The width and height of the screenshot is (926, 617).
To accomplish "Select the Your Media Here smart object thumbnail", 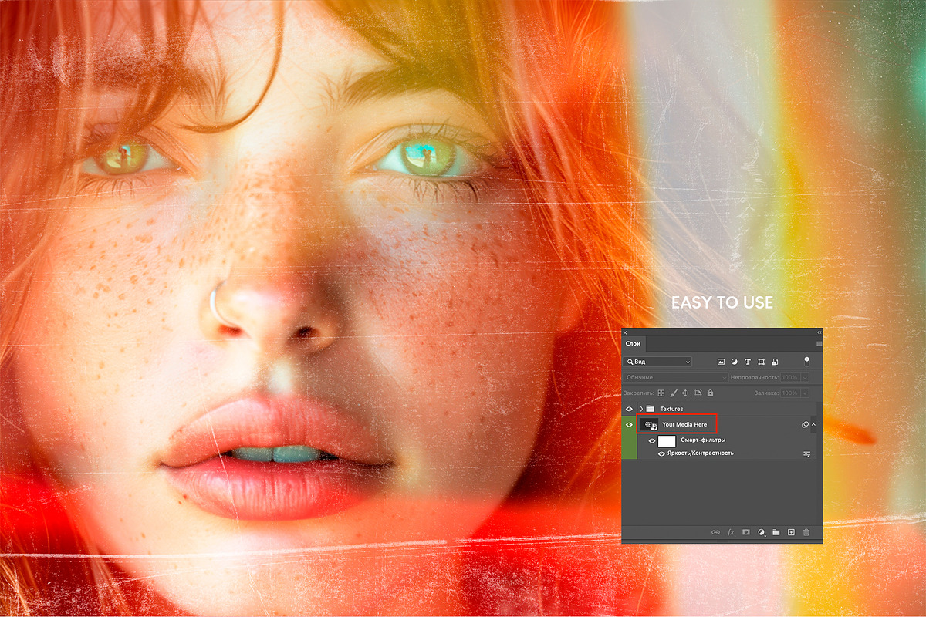I will tap(649, 424).
